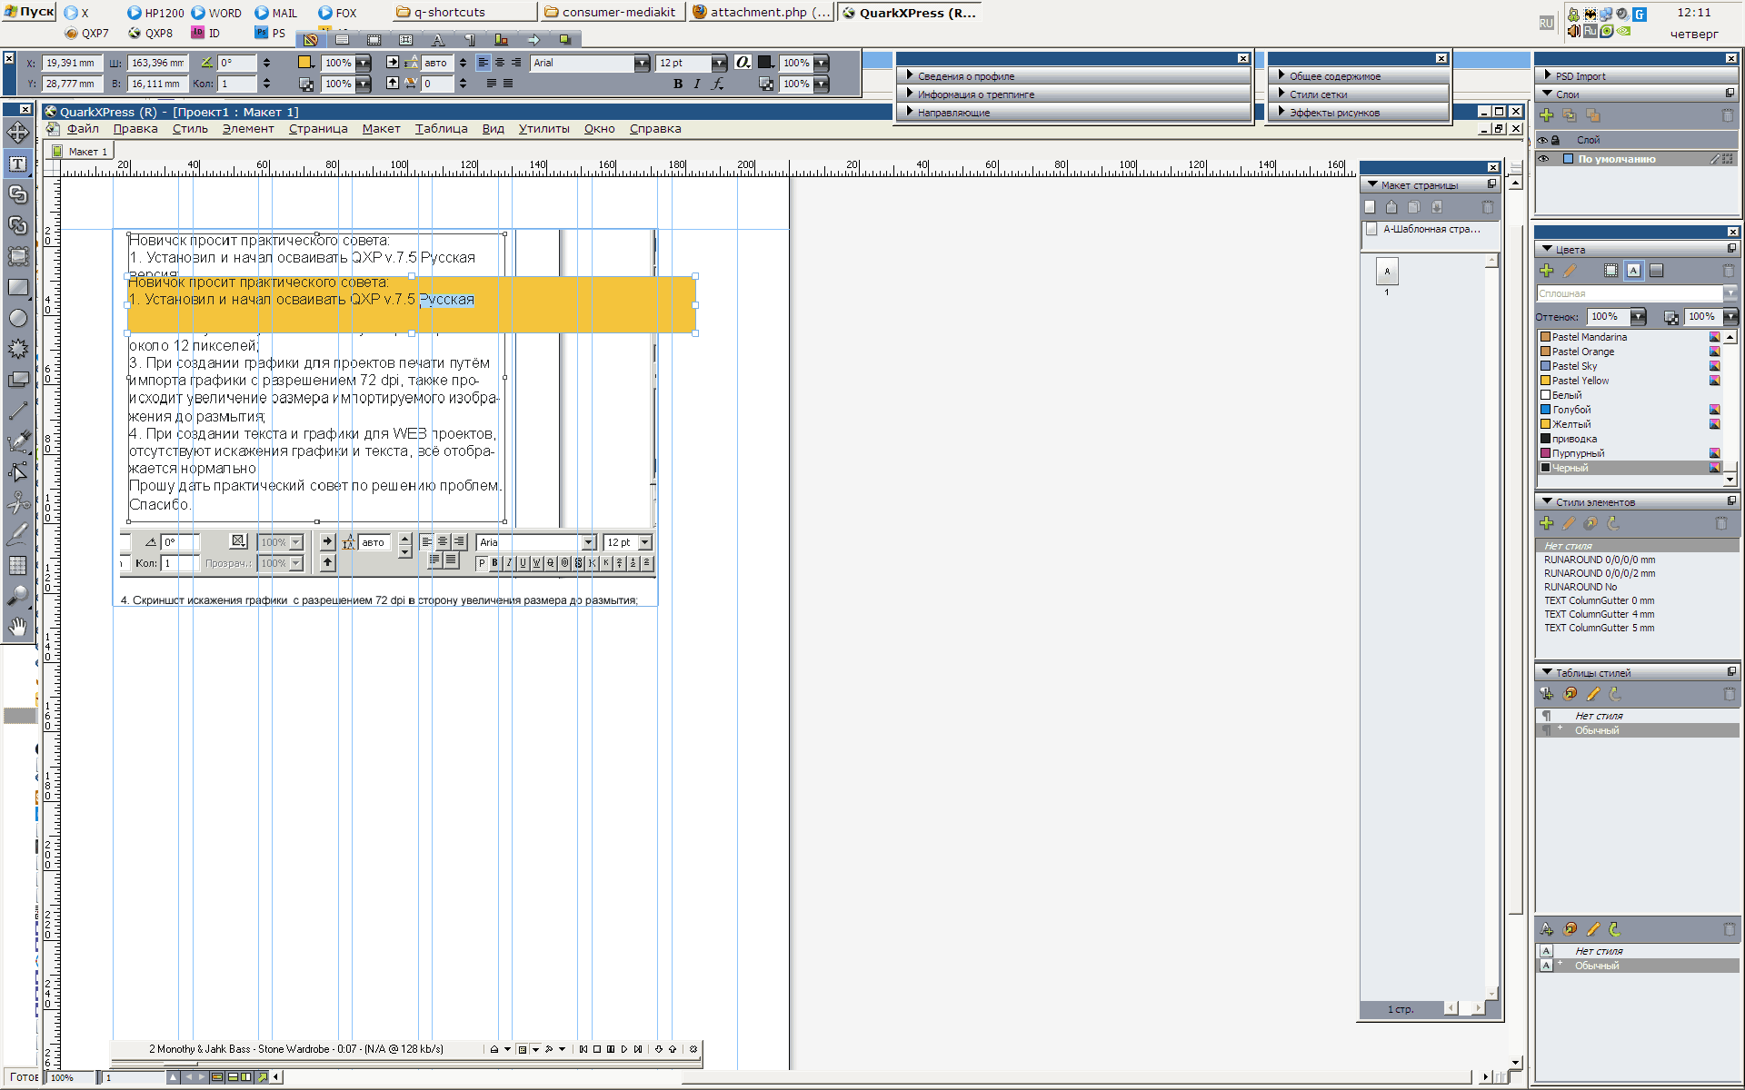Toggle visibility of По умолчанию layer
1745x1090 pixels.
click(1543, 159)
